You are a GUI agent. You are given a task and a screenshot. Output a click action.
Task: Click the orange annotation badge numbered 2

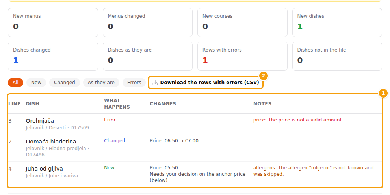(264, 76)
